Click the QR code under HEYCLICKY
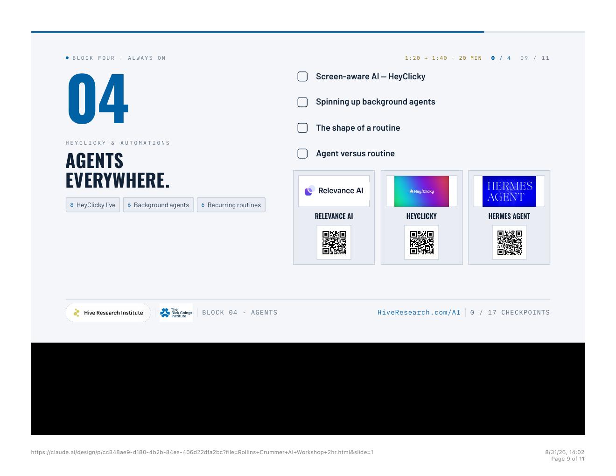 (421, 242)
